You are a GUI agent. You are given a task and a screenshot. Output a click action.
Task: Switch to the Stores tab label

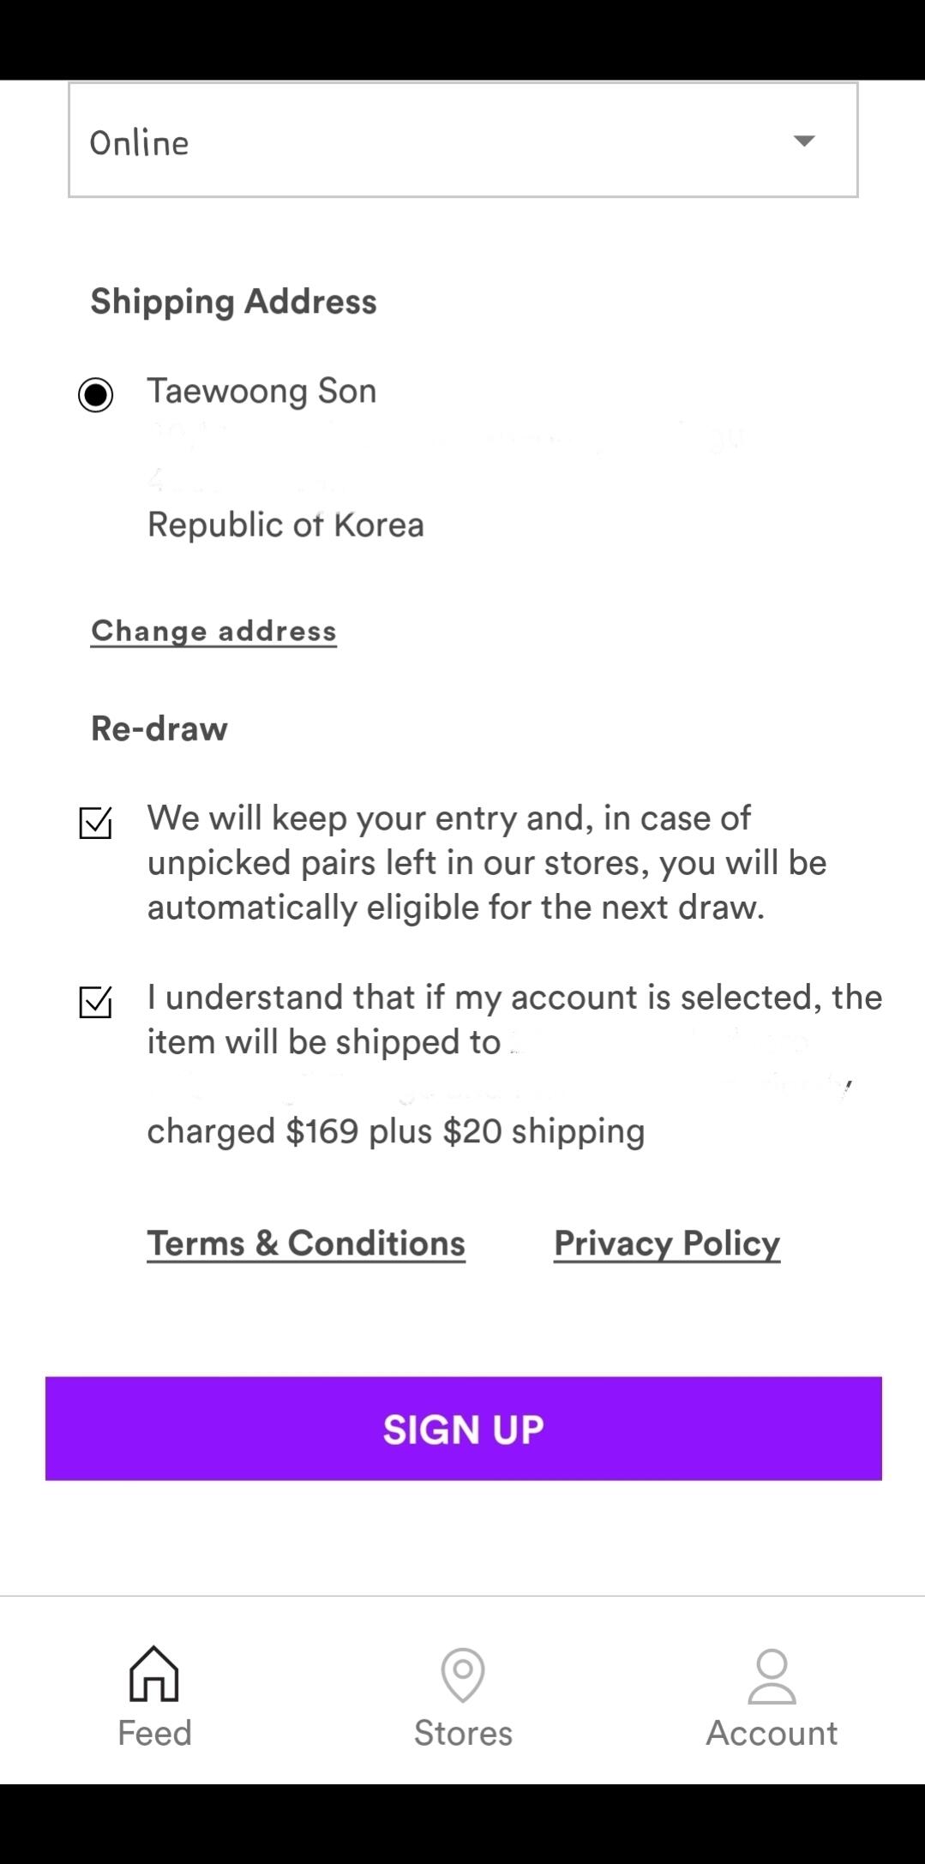pos(463,1733)
